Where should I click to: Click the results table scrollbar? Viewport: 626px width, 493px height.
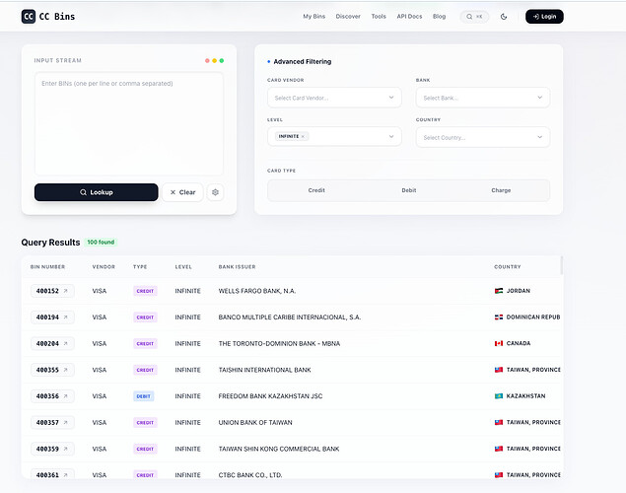562,265
